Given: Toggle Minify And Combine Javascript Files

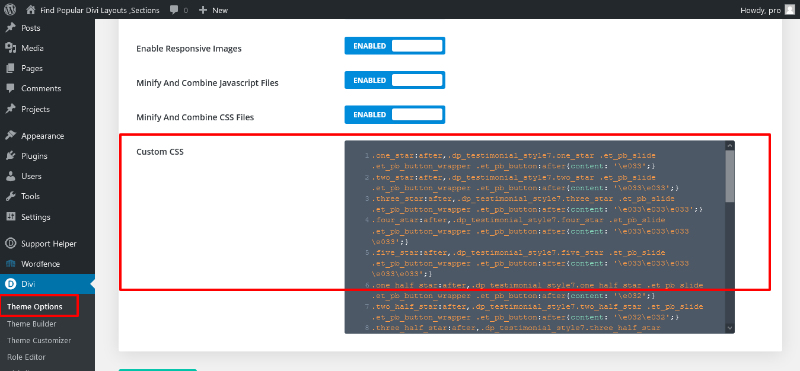Looking at the screenshot, I should (x=395, y=80).
